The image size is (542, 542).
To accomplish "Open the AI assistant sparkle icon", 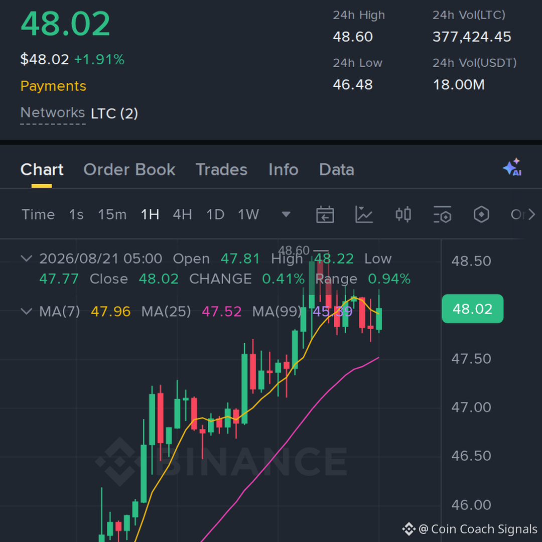I will pyautogui.click(x=512, y=167).
